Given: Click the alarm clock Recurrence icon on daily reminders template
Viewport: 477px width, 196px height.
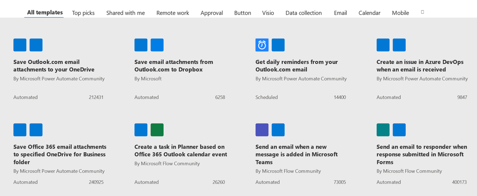Looking at the screenshot, I should (x=262, y=45).
